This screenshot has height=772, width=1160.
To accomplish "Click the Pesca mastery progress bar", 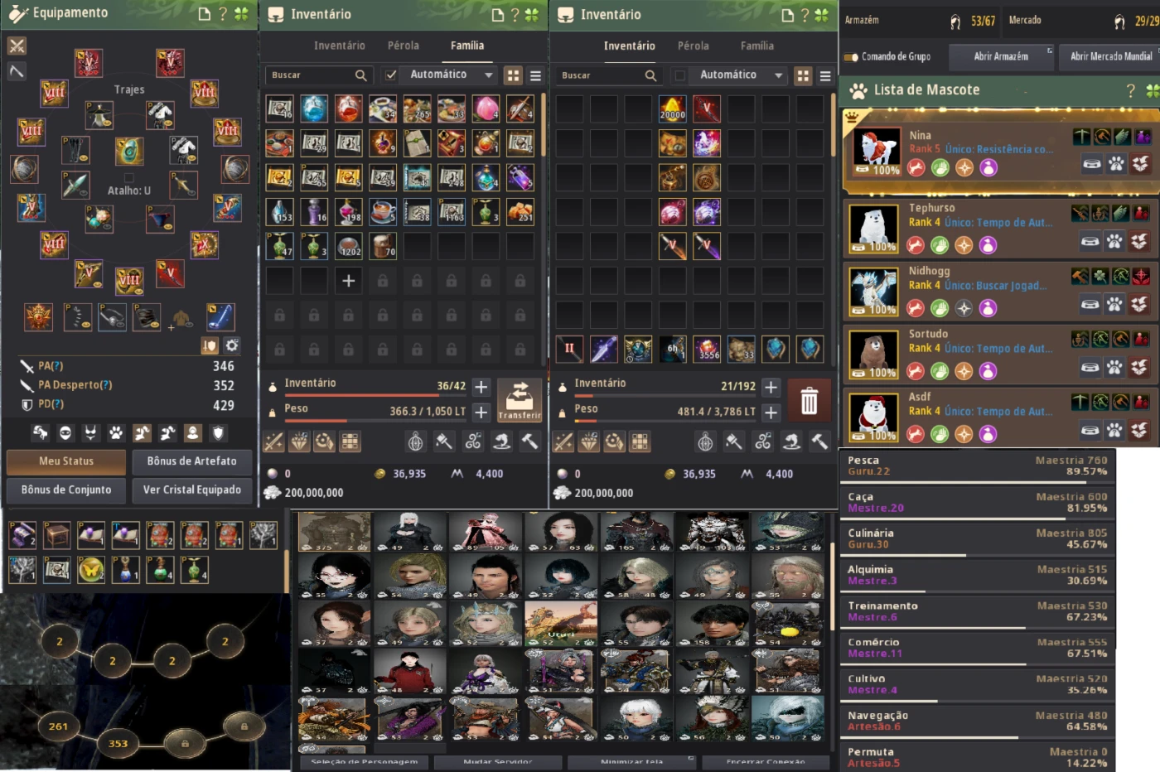I will pyautogui.click(x=977, y=482).
